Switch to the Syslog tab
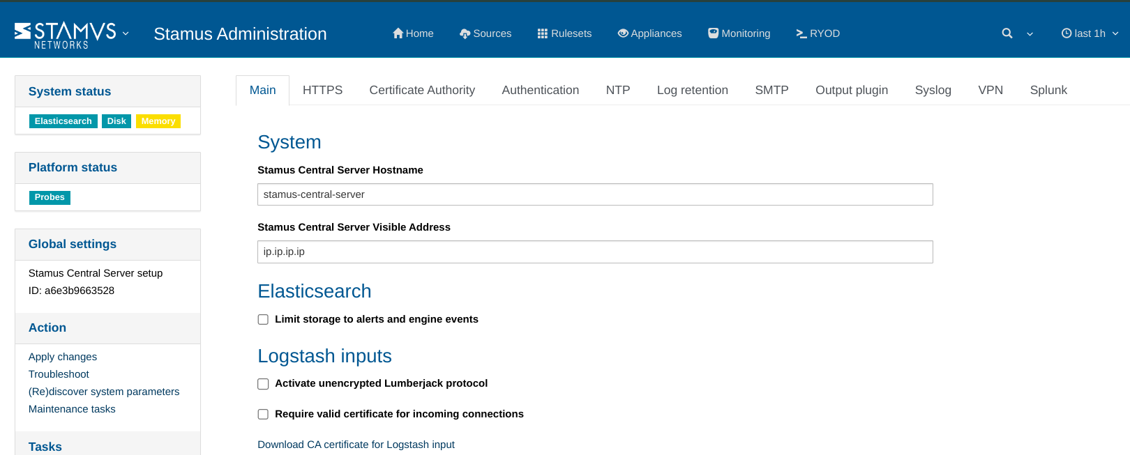Screen dimensions: 1130x455 click(933, 91)
